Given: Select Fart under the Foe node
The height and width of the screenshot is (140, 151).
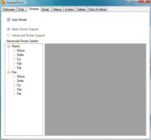Looking at the screenshot, I should (x=19, y=89).
